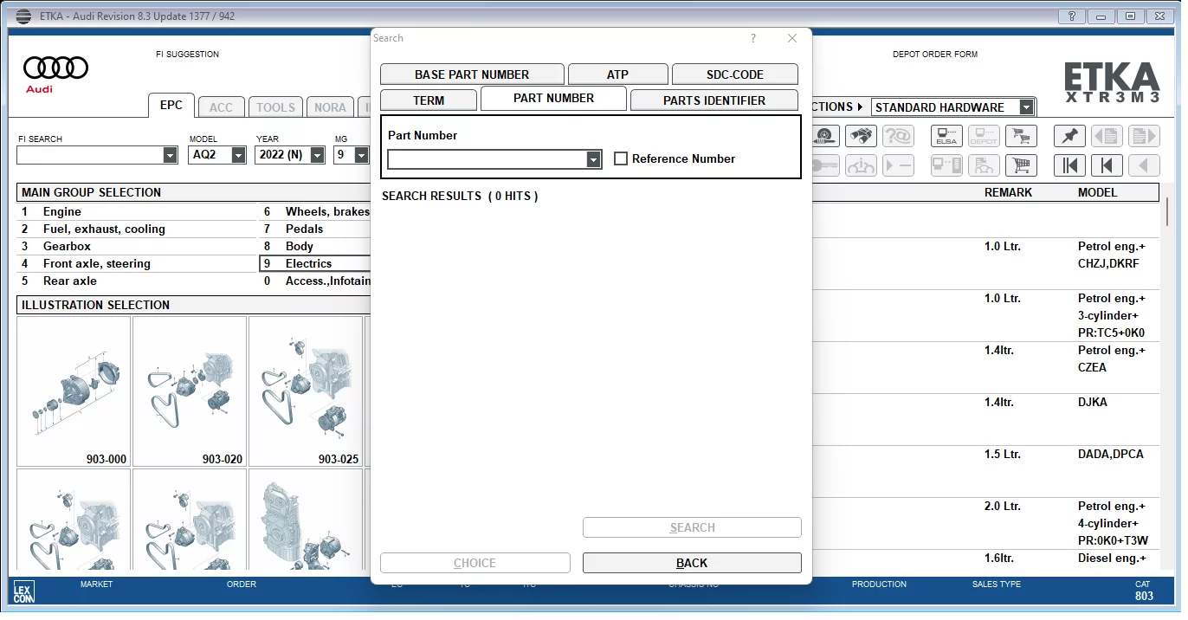Open illustration thumbnail 903-000
Viewport: 1188px width, 620px height.
click(x=74, y=391)
